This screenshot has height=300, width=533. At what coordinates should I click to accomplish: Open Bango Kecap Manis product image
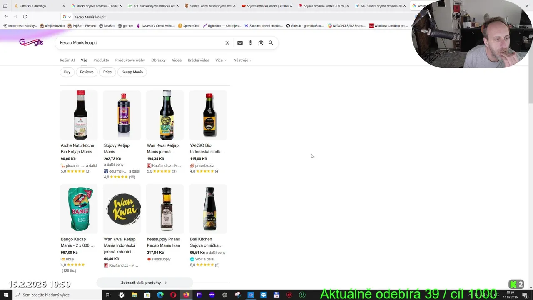[79, 209]
